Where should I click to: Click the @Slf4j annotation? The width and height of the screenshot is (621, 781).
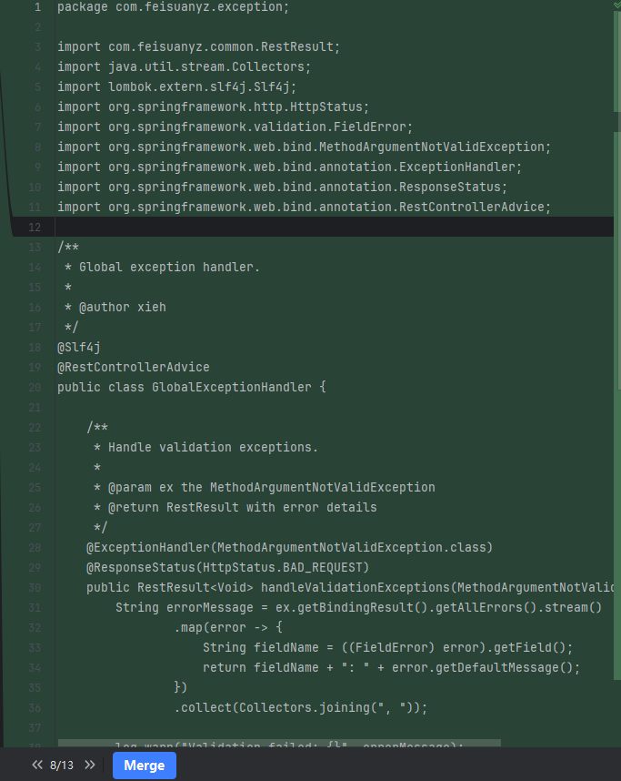click(78, 347)
